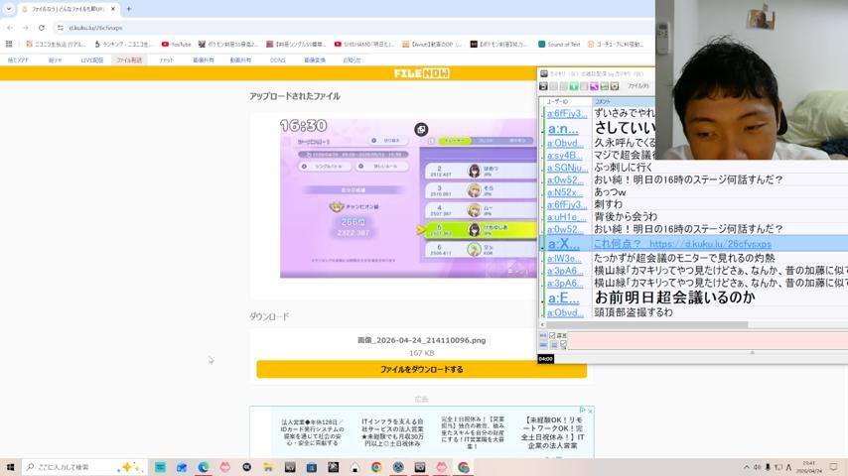Select the OONS site tab
This screenshot has width=848, height=476.
point(277,59)
